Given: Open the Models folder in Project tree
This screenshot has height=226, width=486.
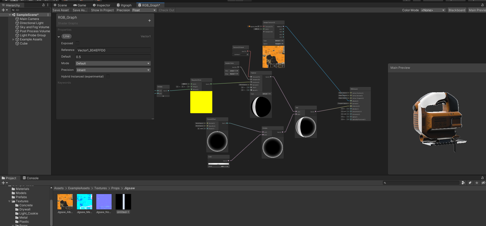Looking at the screenshot, I should [19, 193].
